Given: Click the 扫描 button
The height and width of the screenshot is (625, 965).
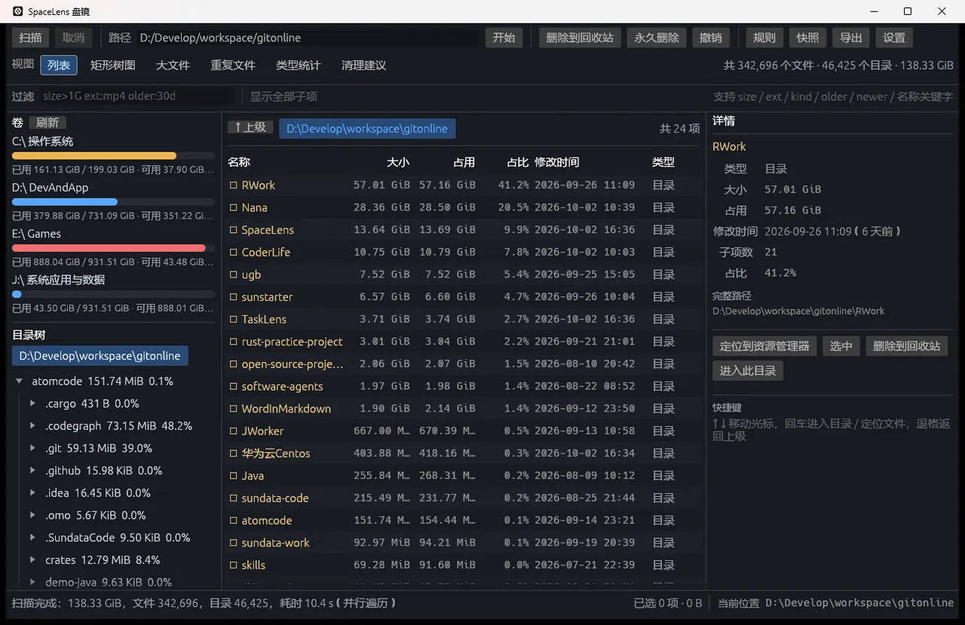Looking at the screenshot, I should point(31,38).
